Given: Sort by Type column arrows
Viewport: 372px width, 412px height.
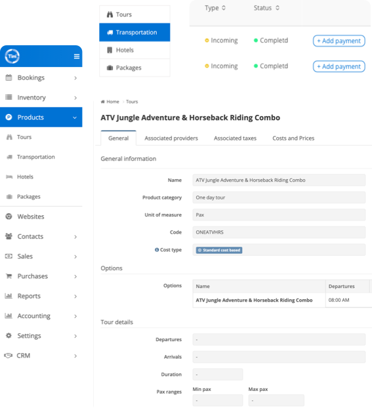Looking at the screenshot, I should click(x=224, y=8).
